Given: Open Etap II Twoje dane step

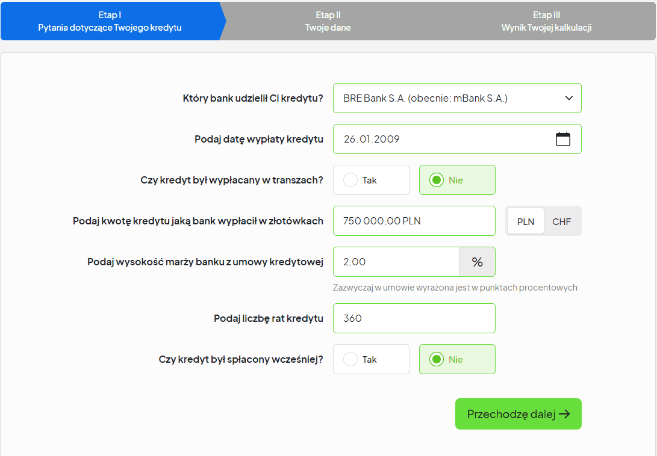Looking at the screenshot, I should 328,21.
